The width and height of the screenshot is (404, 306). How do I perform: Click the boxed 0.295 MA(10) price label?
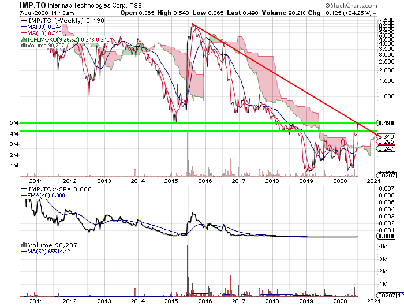[386, 142]
